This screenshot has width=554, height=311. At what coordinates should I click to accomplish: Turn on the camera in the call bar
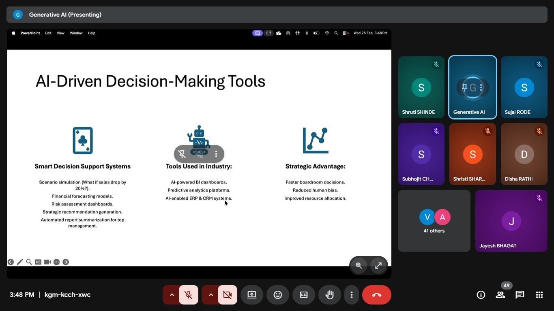click(228, 295)
